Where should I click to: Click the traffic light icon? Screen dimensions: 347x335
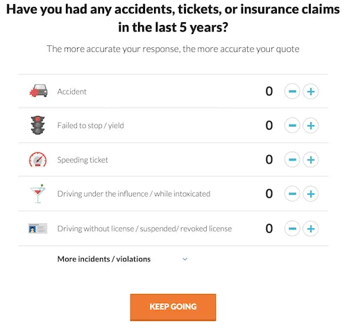click(37, 125)
